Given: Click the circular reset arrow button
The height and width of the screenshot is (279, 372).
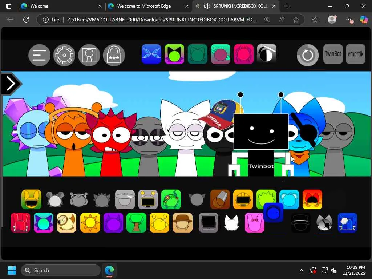Looking at the screenshot, I should (x=308, y=55).
